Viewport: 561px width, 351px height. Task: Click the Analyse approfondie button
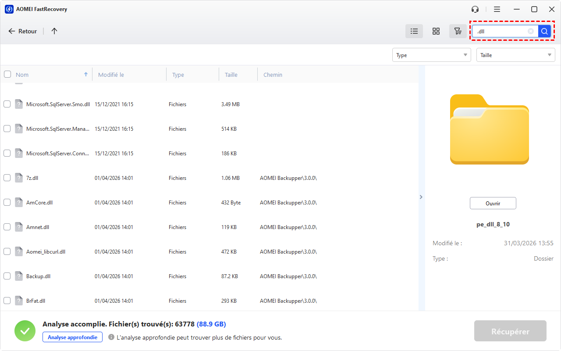[x=73, y=337]
